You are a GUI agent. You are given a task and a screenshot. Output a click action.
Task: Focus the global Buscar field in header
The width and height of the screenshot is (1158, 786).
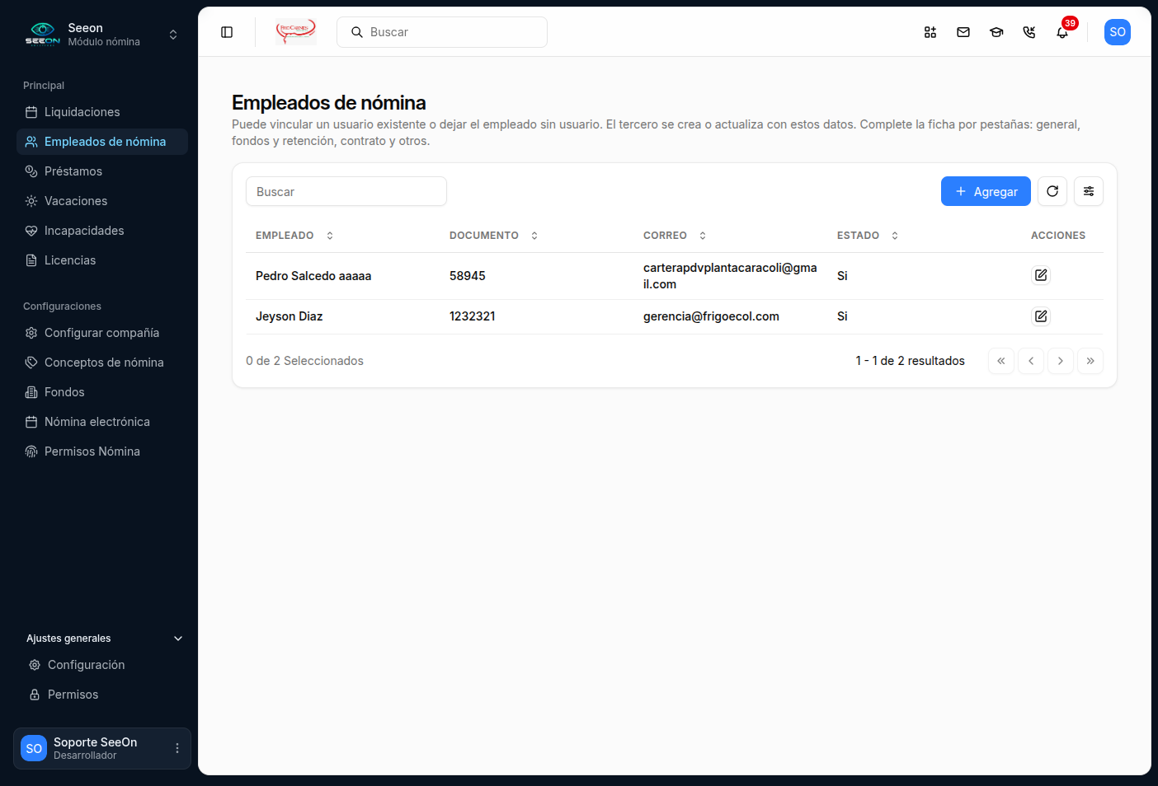coord(442,32)
